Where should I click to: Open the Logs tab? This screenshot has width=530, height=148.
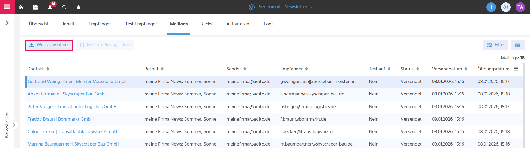pyautogui.click(x=269, y=24)
